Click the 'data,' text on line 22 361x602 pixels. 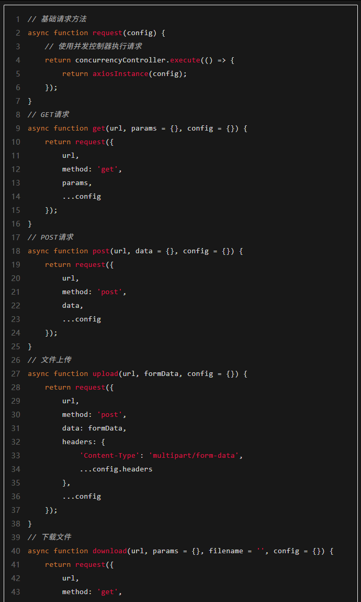[x=73, y=305]
